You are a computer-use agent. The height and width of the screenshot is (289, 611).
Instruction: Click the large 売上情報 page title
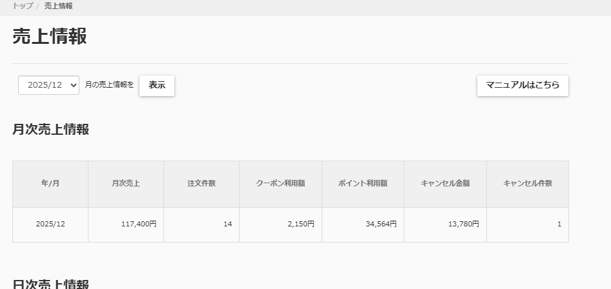coord(50,36)
